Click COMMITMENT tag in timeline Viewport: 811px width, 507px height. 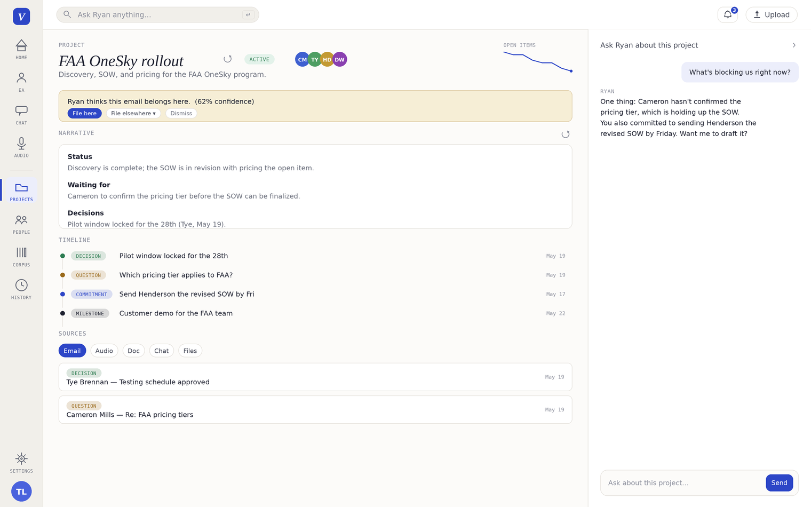(92, 295)
